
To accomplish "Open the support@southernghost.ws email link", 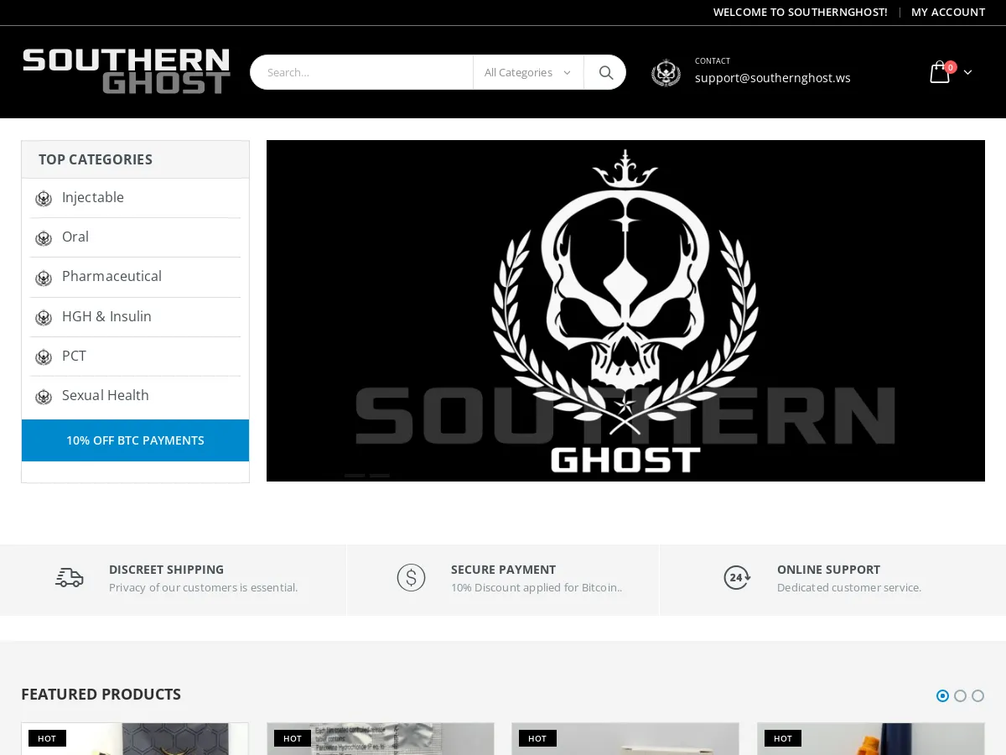I will (x=772, y=77).
